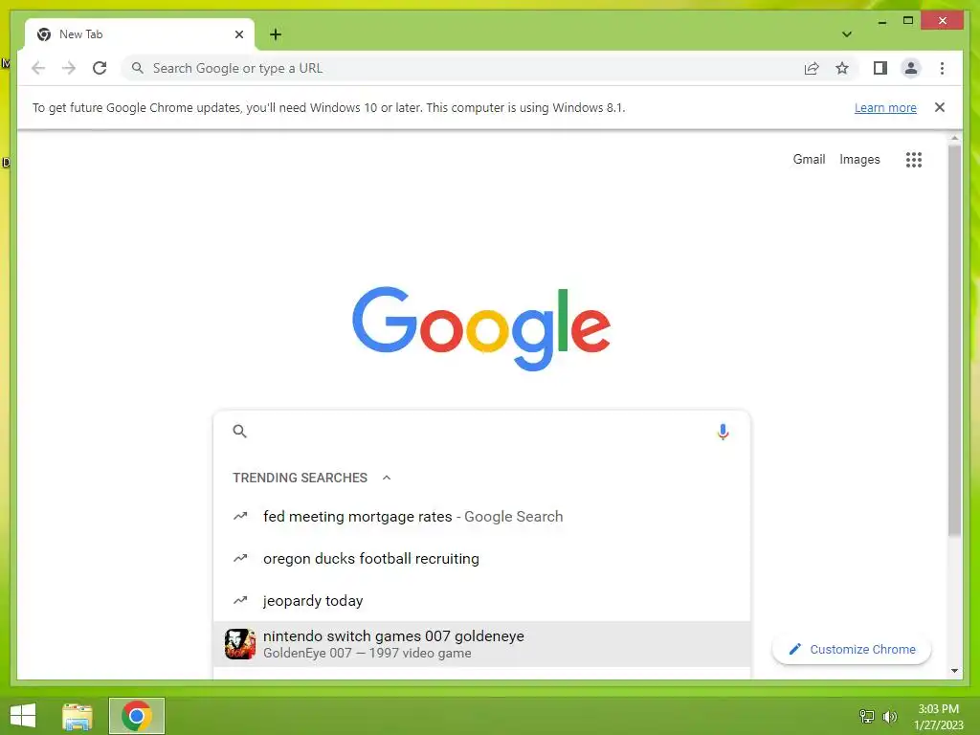The width and height of the screenshot is (980, 735).
Task: Click the Google logo
Action: 481,328
